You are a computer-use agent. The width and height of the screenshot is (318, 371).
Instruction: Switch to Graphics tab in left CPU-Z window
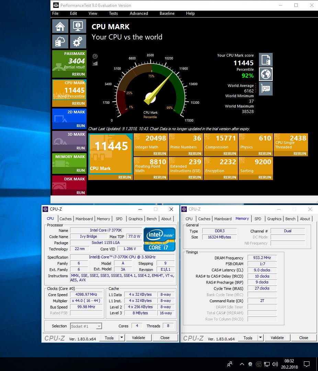click(136, 219)
